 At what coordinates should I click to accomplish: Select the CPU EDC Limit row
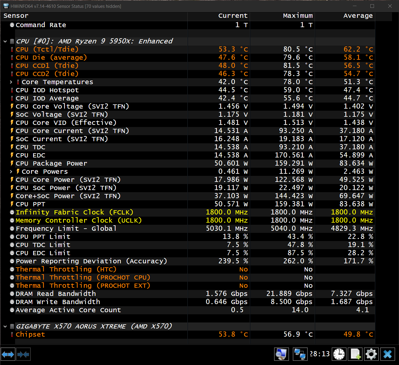[x=188, y=253]
